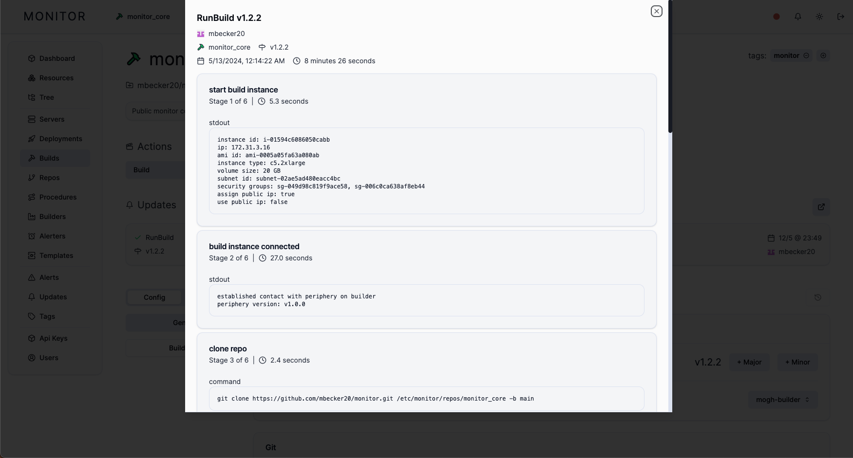
Task: Click the Api Keys box icon
Action: click(x=32, y=338)
